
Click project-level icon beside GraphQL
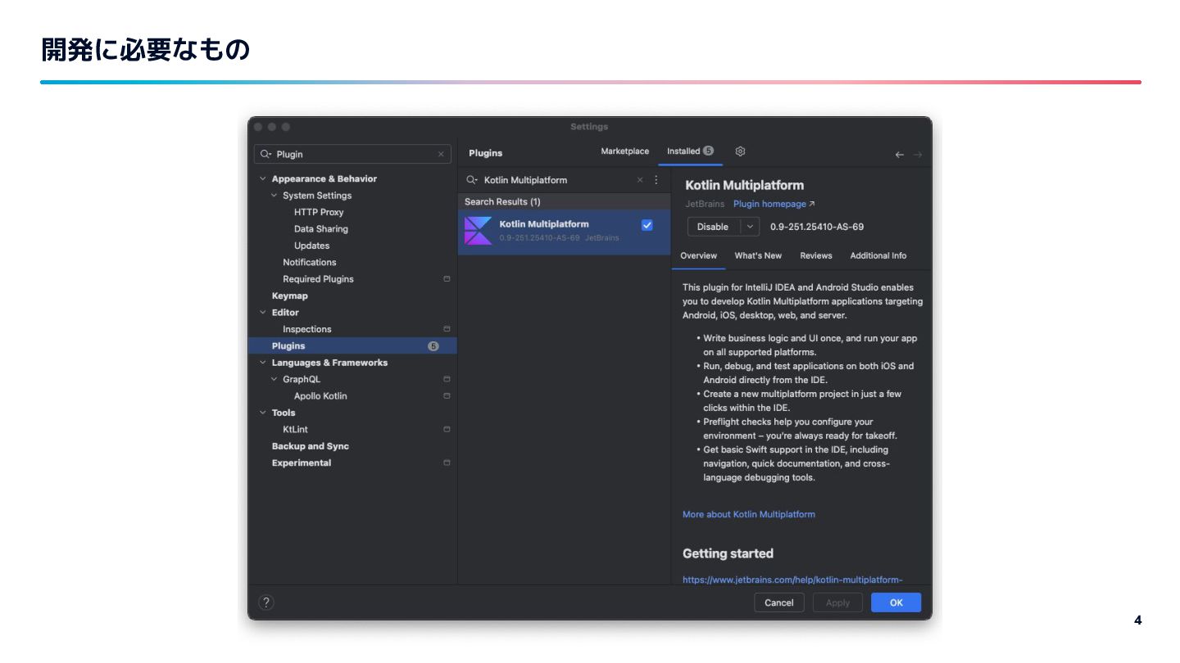(x=447, y=379)
